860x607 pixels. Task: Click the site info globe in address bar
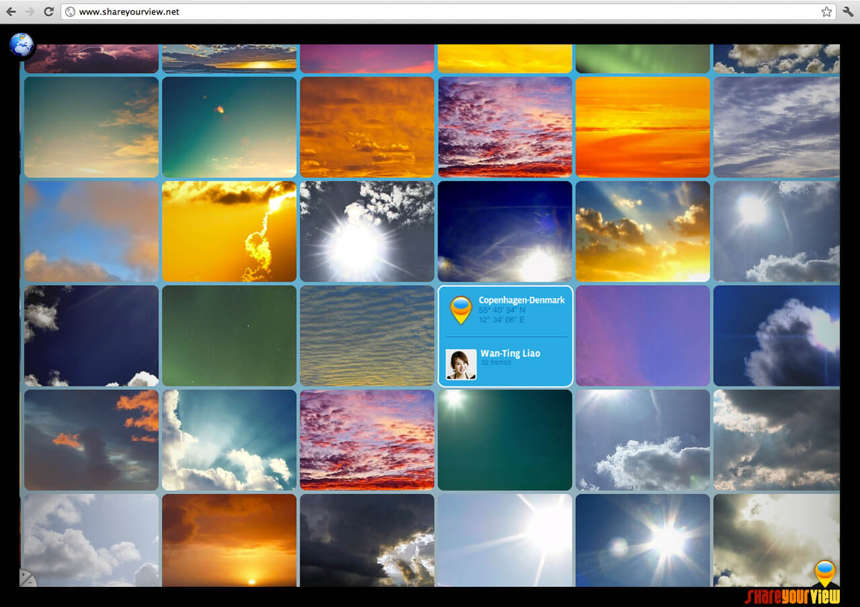[70, 11]
